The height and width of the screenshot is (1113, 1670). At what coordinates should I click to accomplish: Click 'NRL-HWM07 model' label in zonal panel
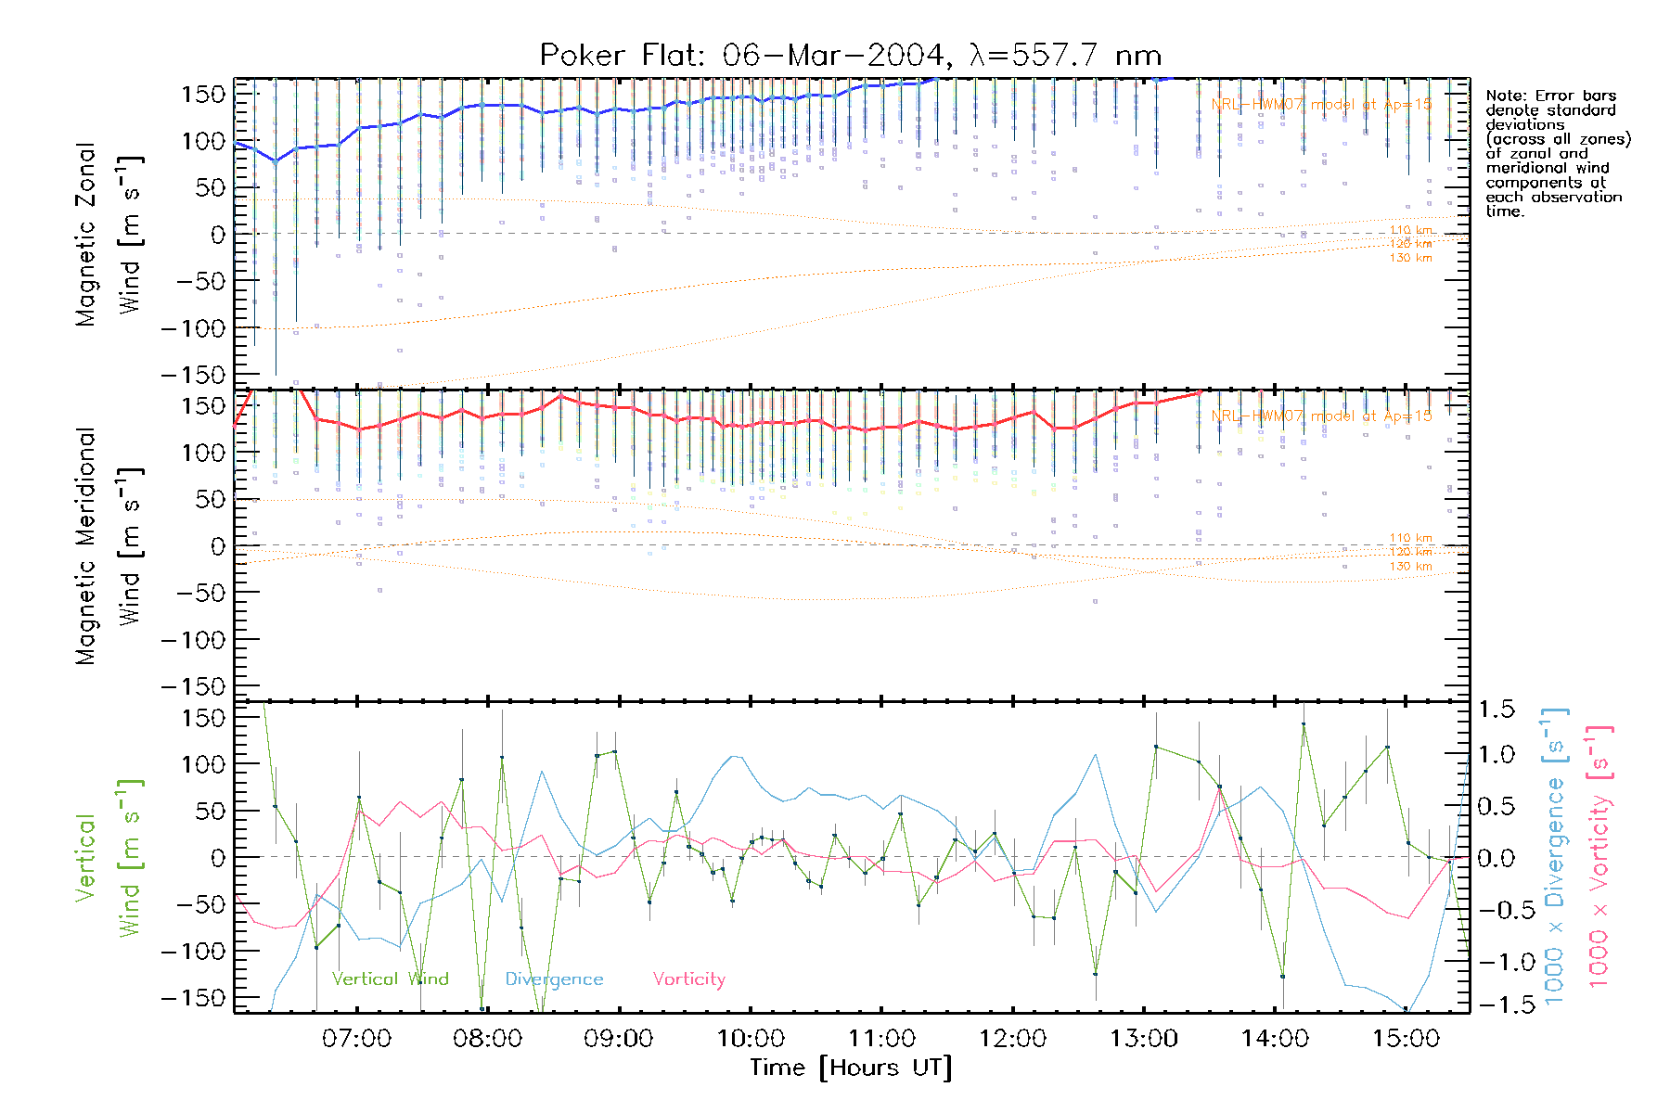(1321, 105)
